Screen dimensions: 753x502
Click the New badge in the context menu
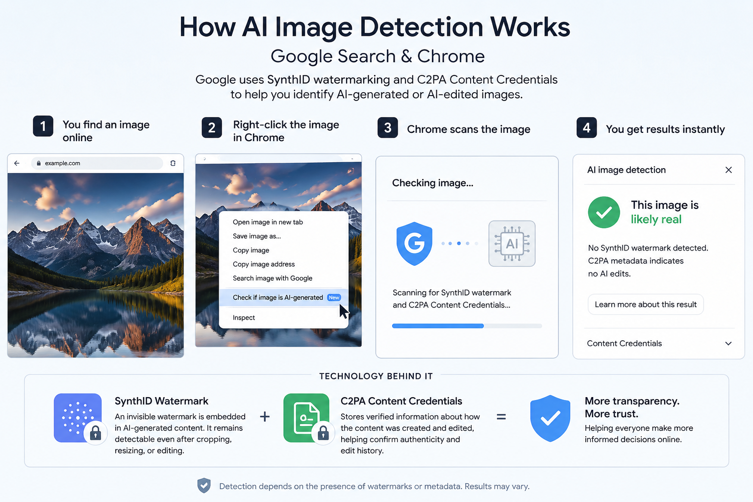(334, 298)
